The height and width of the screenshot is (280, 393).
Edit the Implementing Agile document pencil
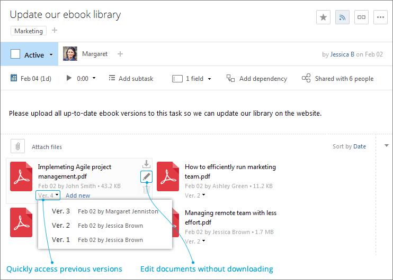[x=146, y=177]
